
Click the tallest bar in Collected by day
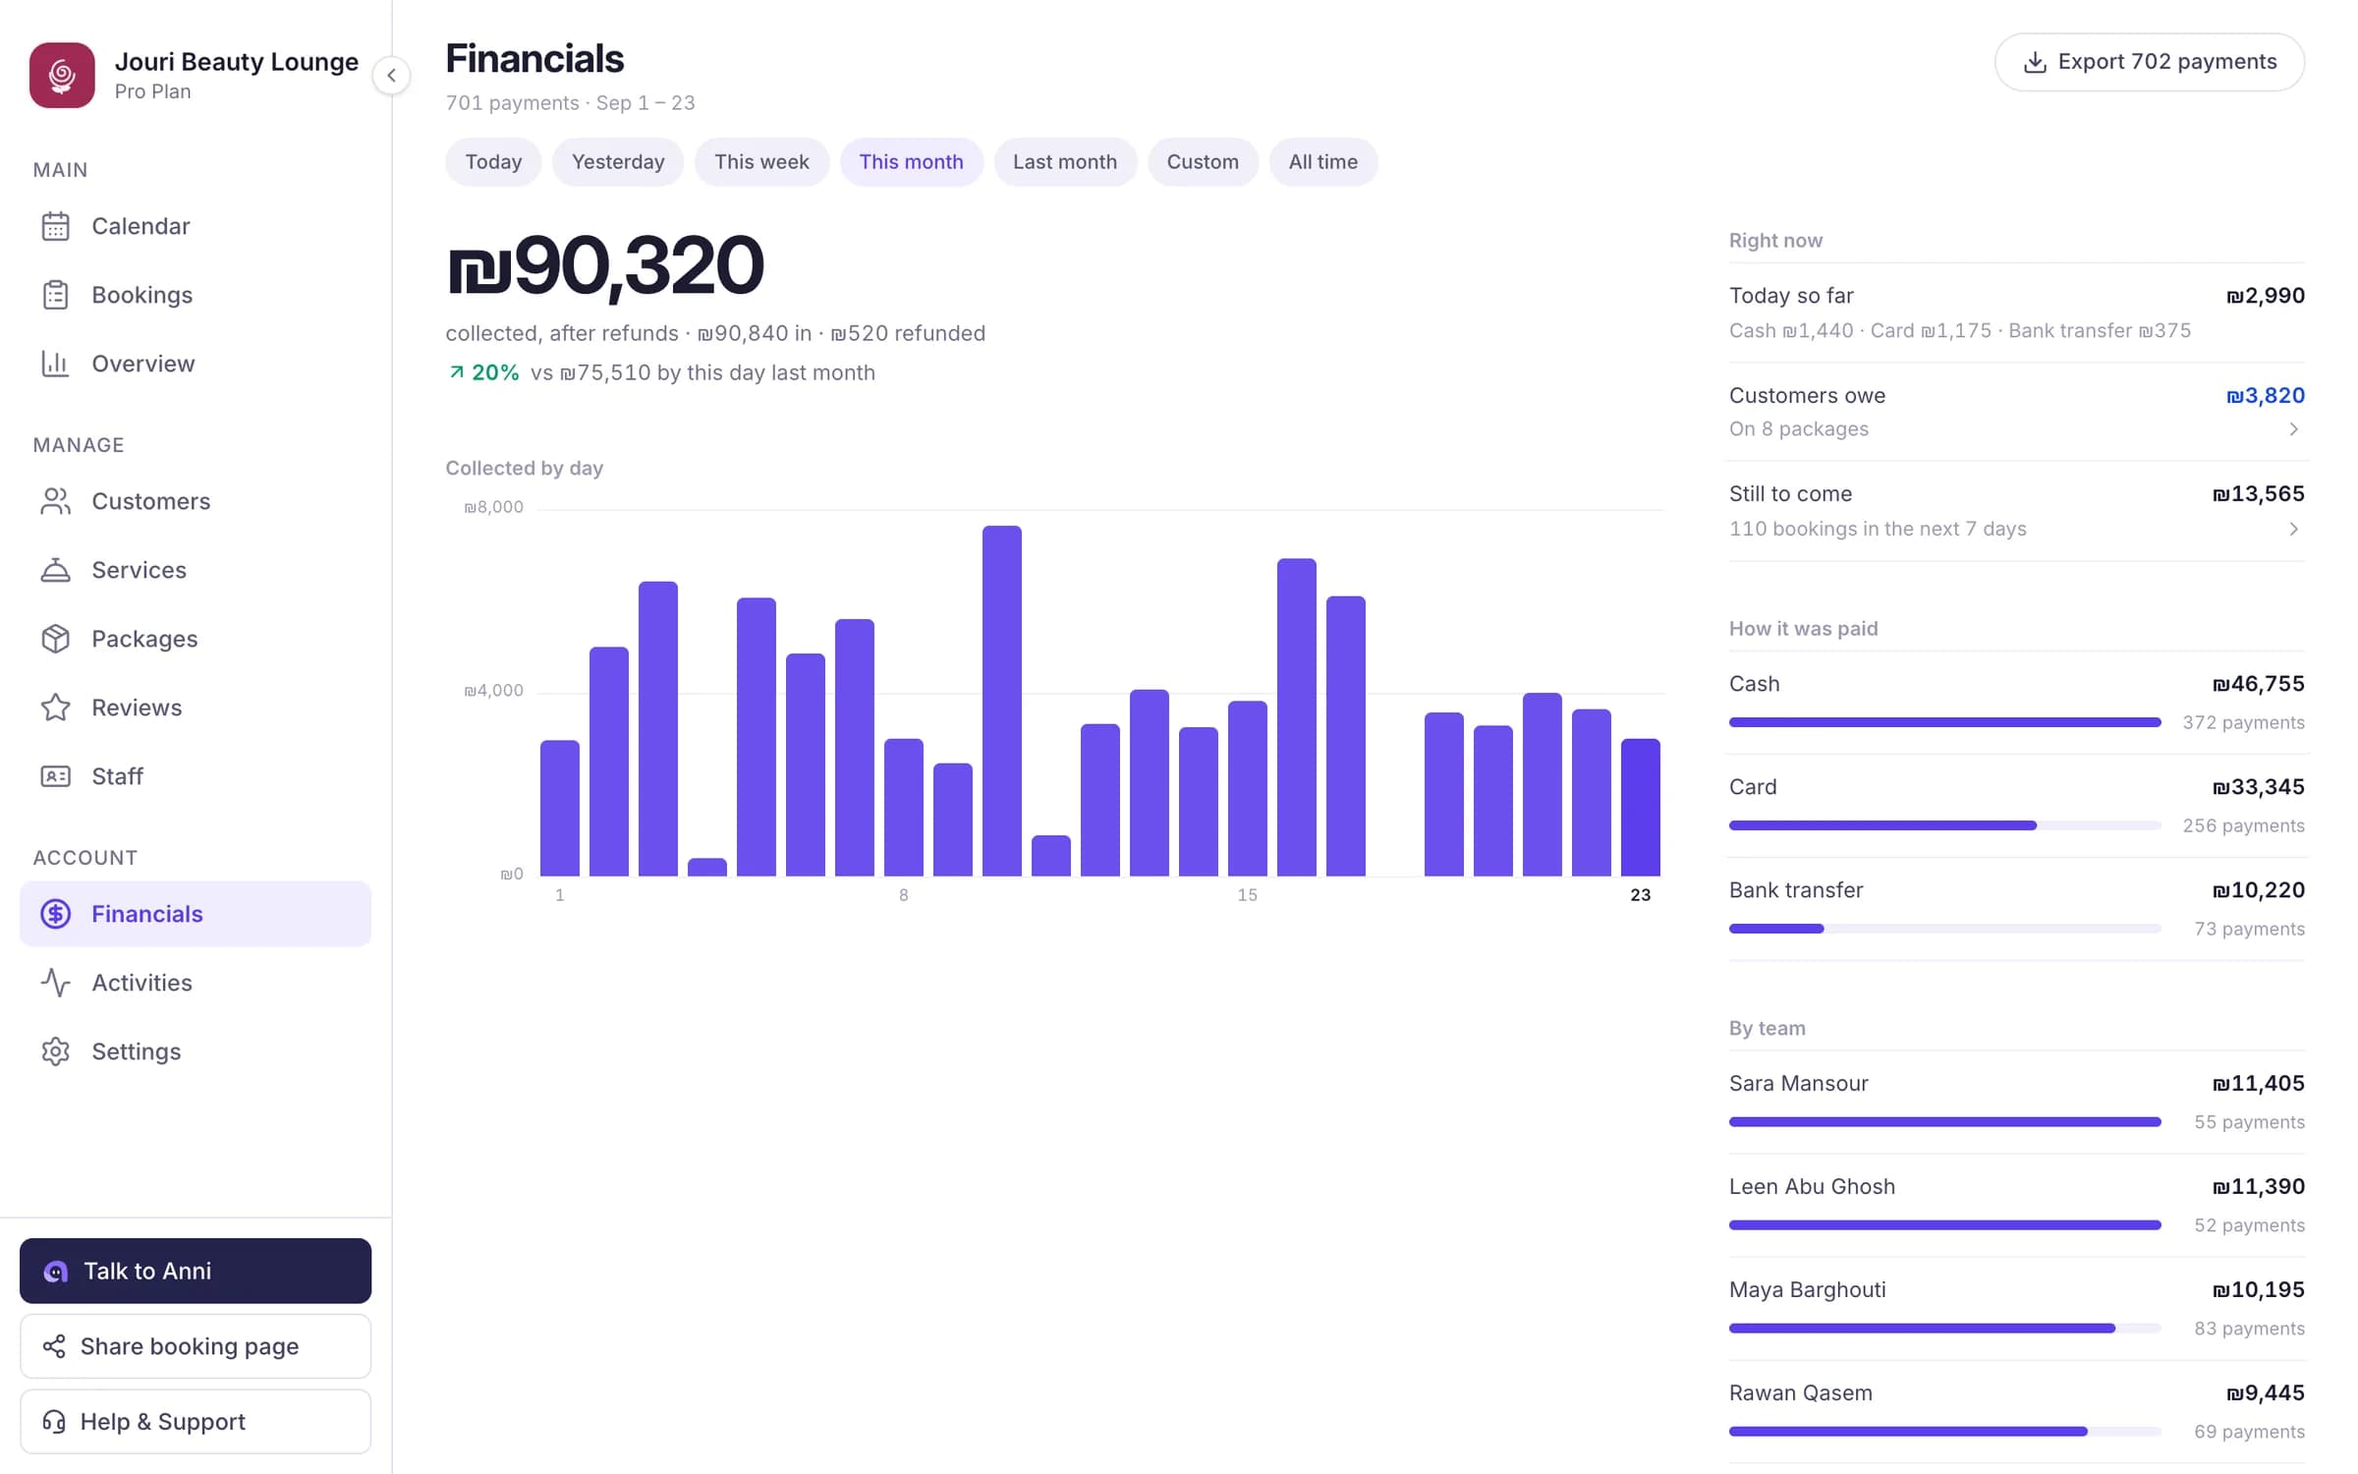pos(1002,701)
